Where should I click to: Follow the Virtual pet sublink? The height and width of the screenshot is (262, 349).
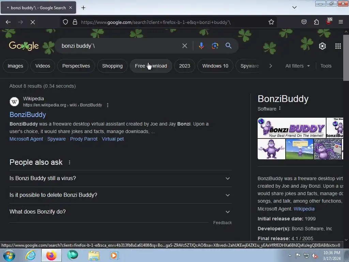click(112, 139)
